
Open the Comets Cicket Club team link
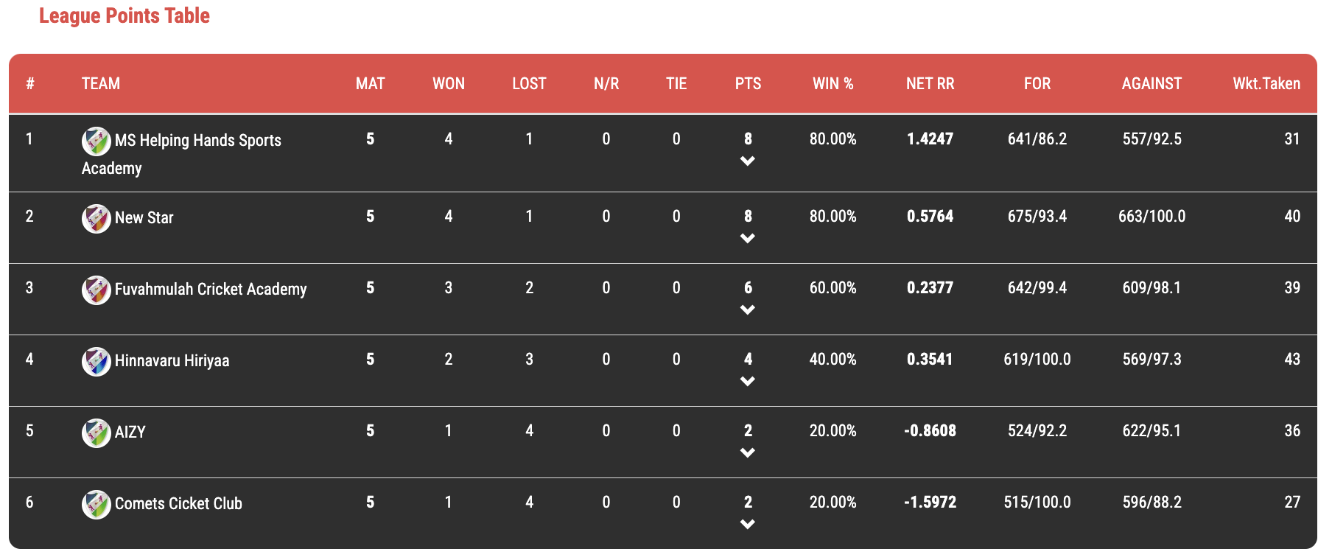click(178, 504)
